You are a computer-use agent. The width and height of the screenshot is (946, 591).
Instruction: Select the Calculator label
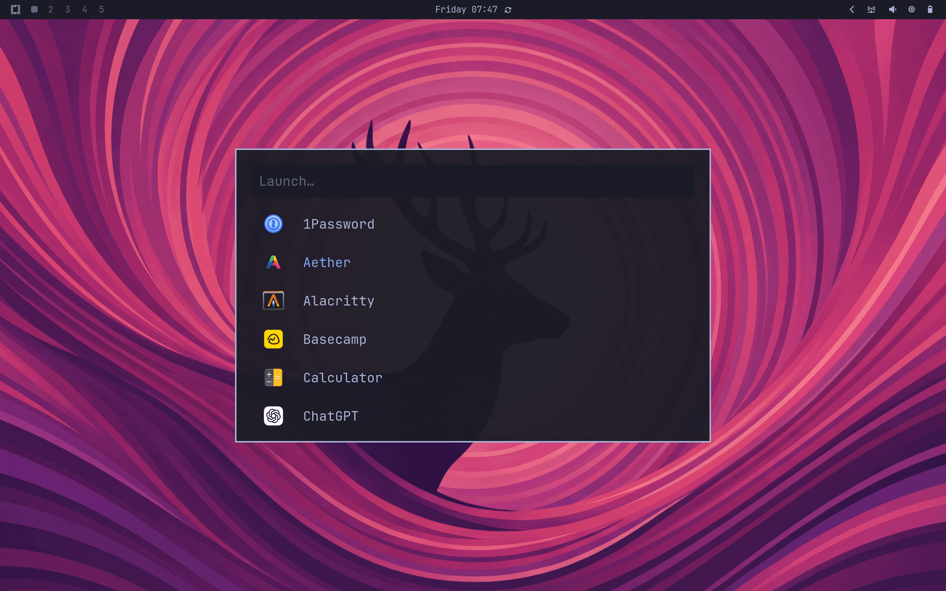pyautogui.click(x=343, y=378)
